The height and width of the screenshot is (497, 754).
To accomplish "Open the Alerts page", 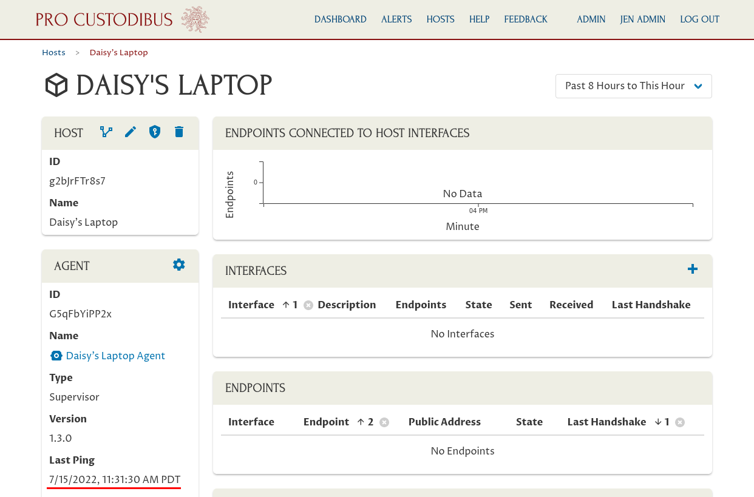I will tap(396, 19).
